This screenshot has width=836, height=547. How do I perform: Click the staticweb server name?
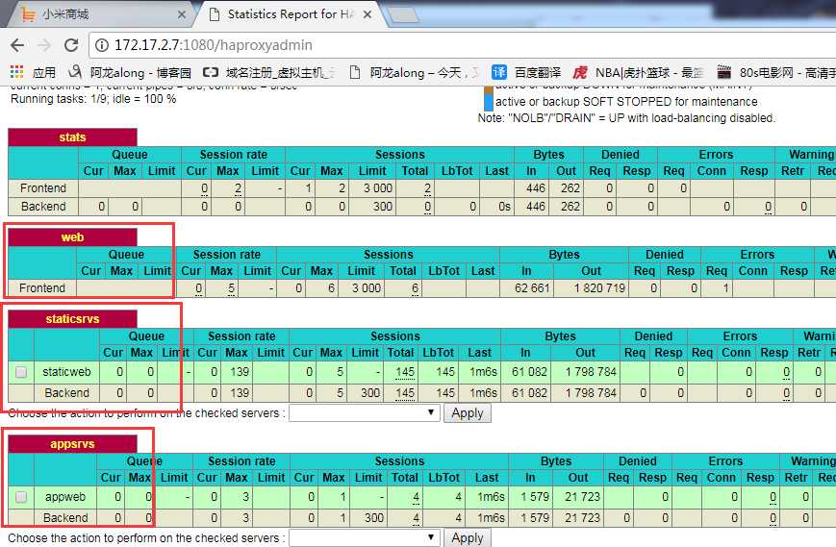(x=66, y=372)
